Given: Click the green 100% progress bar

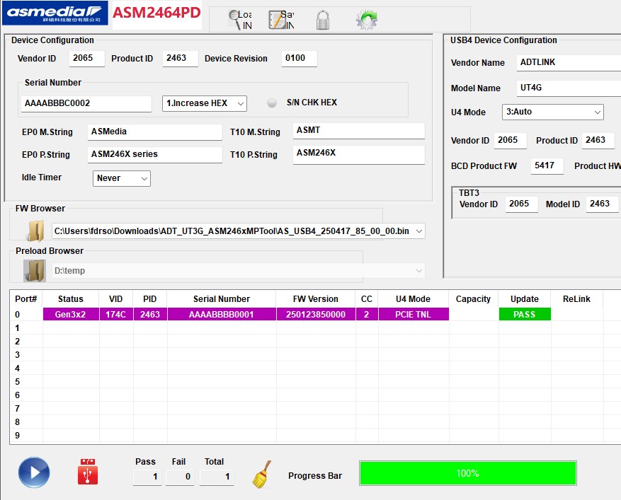Looking at the screenshot, I should pos(467,473).
